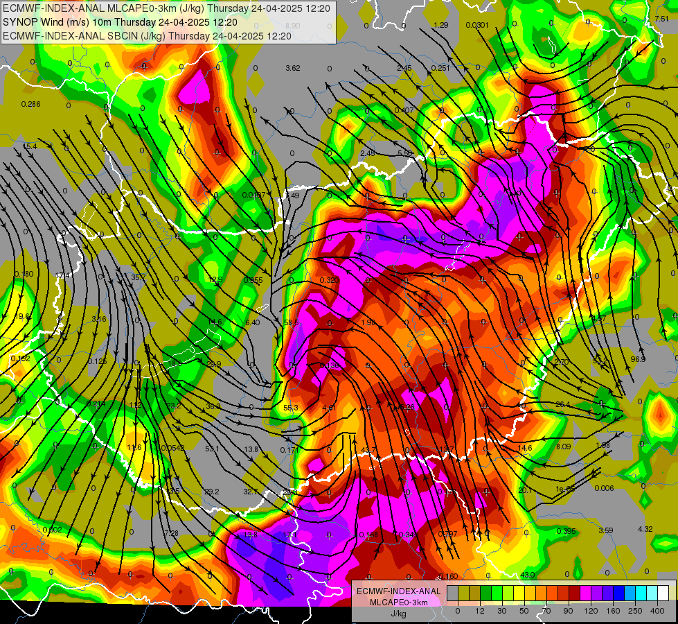Click the legend label 'MLCAPE0-3km'
Viewport: 678px width, 624px height.
(399, 603)
